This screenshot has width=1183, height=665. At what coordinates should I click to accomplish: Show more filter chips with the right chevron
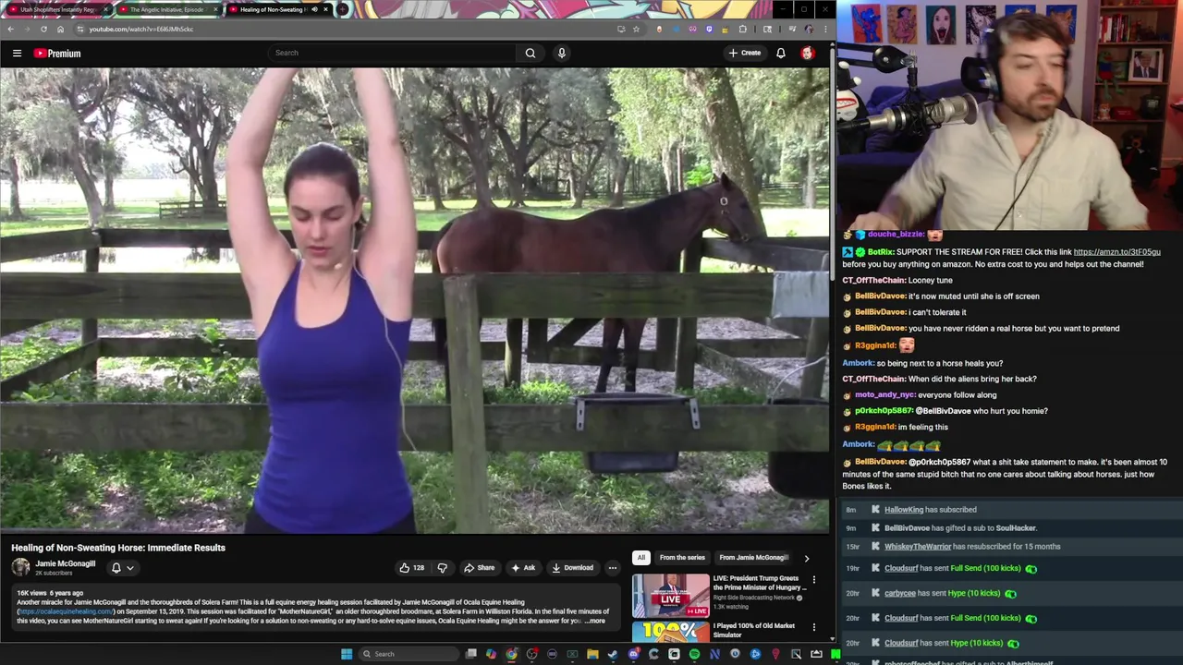click(806, 558)
